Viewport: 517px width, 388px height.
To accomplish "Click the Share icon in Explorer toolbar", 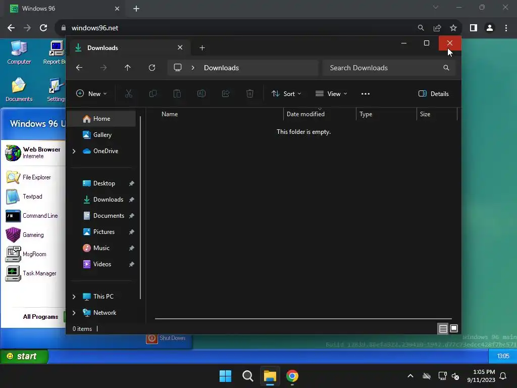I will point(226,93).
